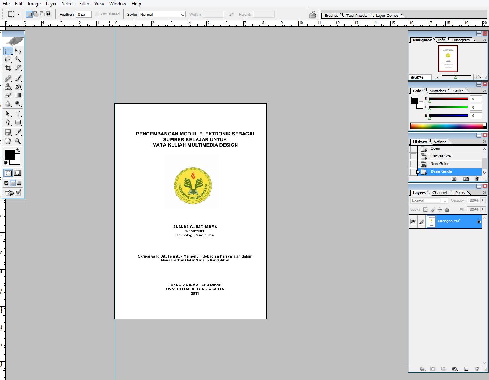Select the Type tool
This screenshot has height=380, width=489.
pos(18,114)
